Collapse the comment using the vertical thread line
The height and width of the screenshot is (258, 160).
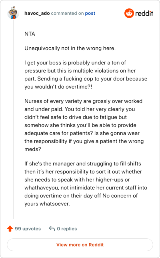tap(14, 119)
